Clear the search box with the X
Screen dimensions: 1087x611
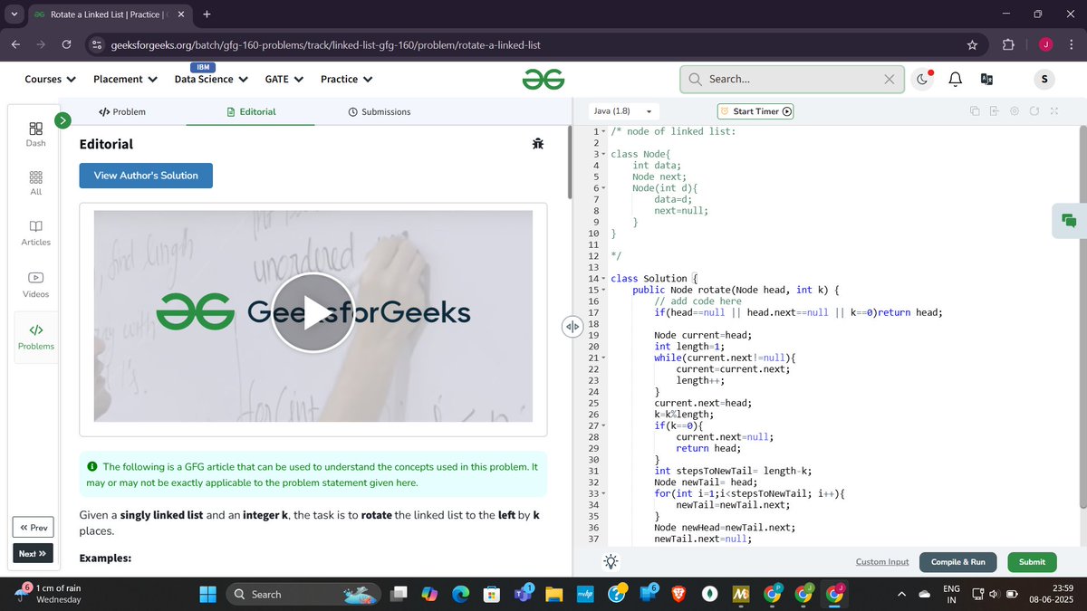click(x=890, y=79)
